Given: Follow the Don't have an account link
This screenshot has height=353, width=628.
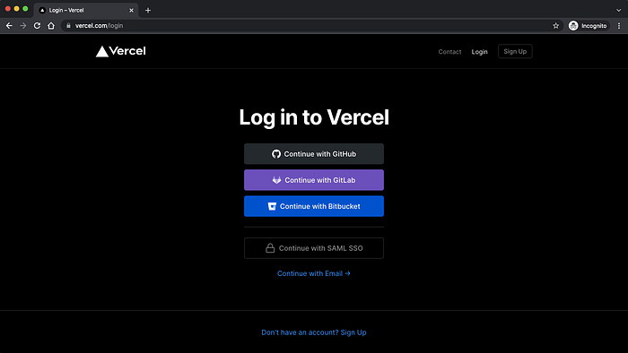Looking at the screenshot, I should [x=314, y=332].
